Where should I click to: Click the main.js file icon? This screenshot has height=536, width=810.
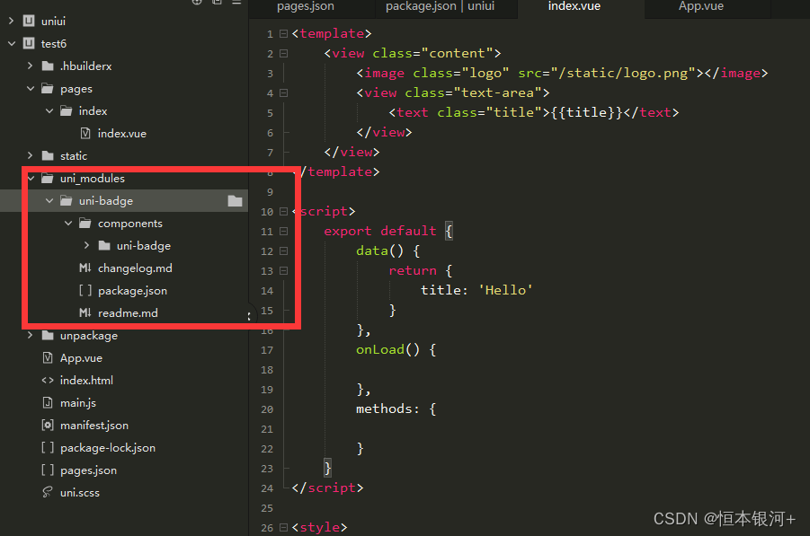click(x=48, y=403)
